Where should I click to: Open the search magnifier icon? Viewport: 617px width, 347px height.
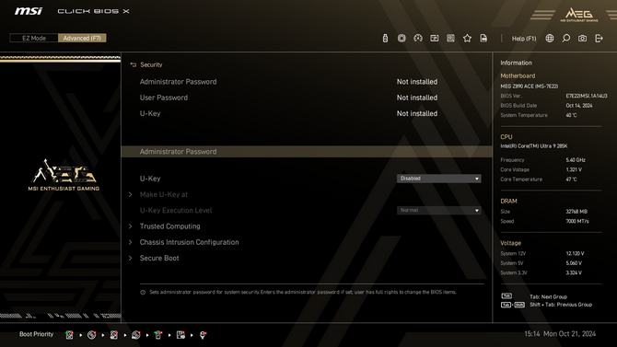[x=565, y=38]
